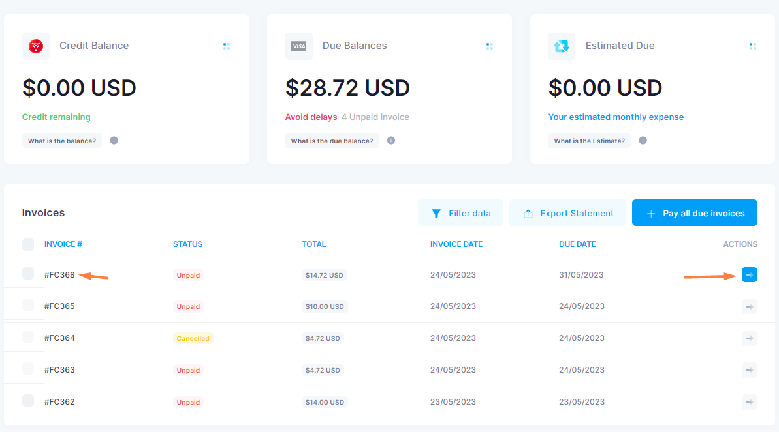Screen dimensions: 779x432
Task: Click the info icon beside balance question
Action: tap(114, 140)
